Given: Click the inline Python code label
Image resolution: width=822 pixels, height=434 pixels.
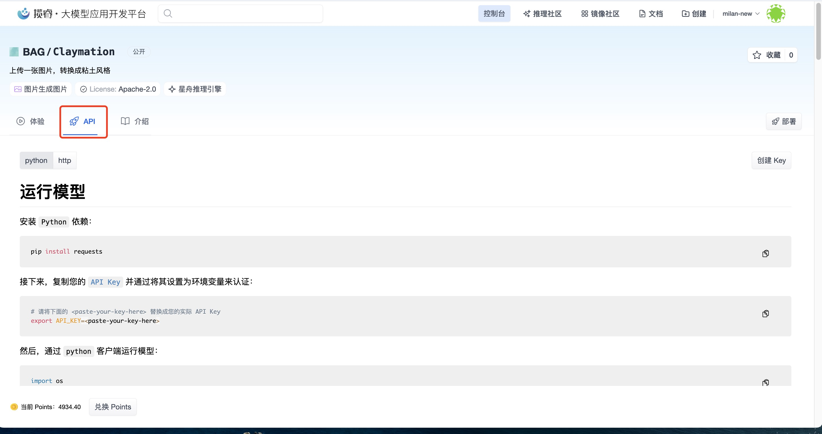Looking at the screenshot, I should pyautogui.click(x=54, y=222).
